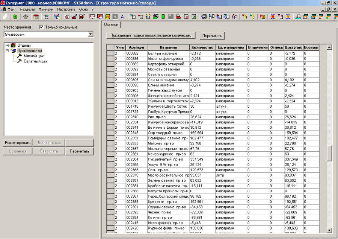Image resolution: width=338 pixels, height=239 pixels.
Task: Open the 'Файл' menu
Action: [12, 9]
